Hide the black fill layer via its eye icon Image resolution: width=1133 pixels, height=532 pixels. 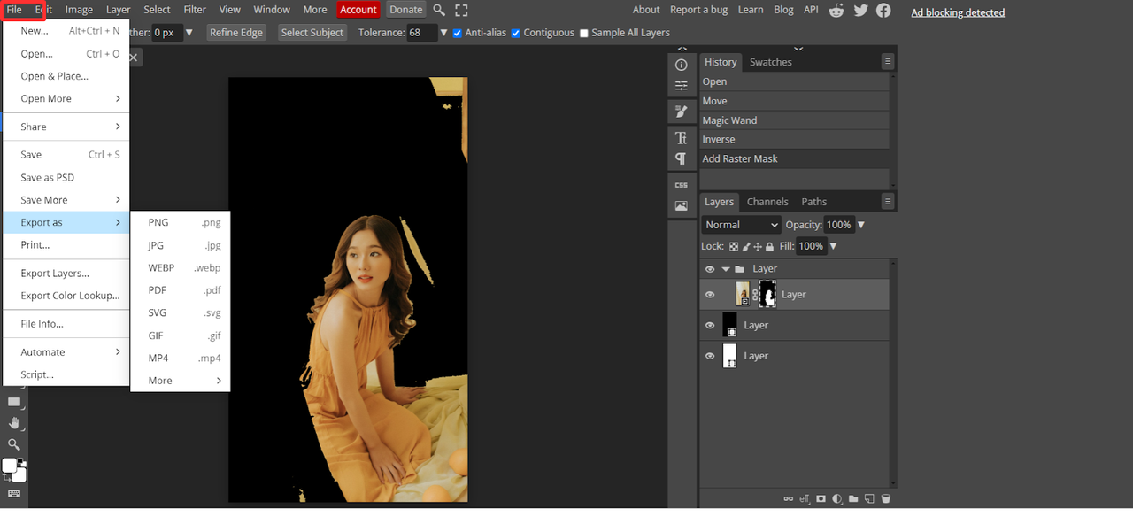coord(709,326)
